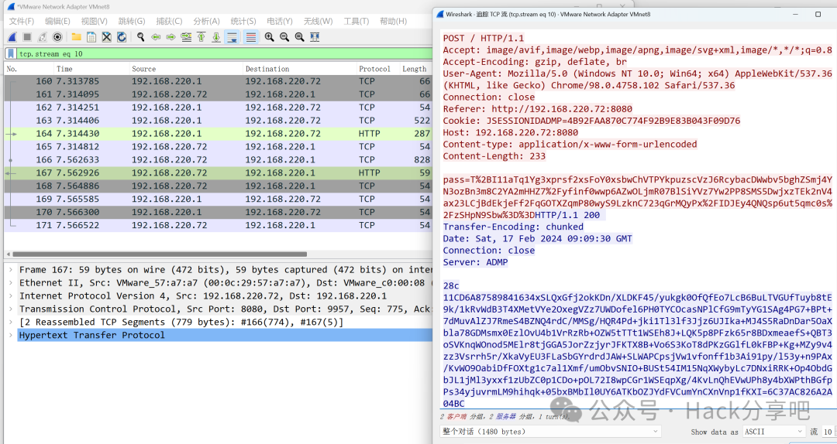Toggle auto-scroll during live capture
The width and height of the screenshot is (837, 444).
[x=232, y=37]
